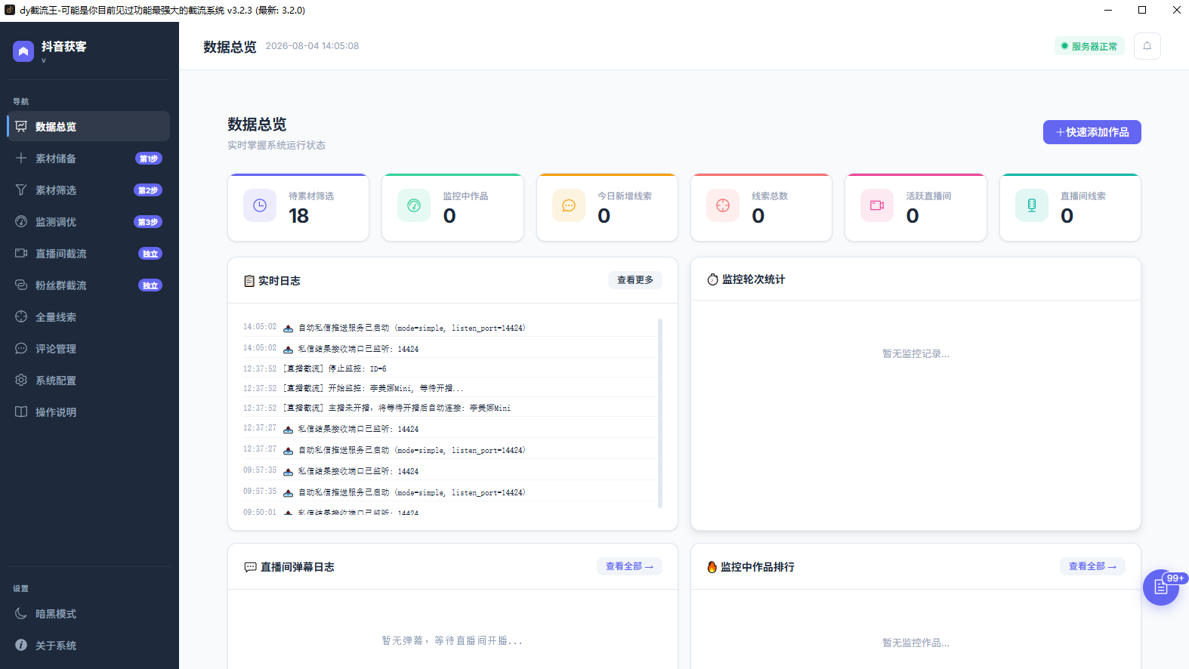This screenshot has width=1189, height=669.
Task: Expand the account chevron under 抖音获客
Action: click(x=44, y=60)
